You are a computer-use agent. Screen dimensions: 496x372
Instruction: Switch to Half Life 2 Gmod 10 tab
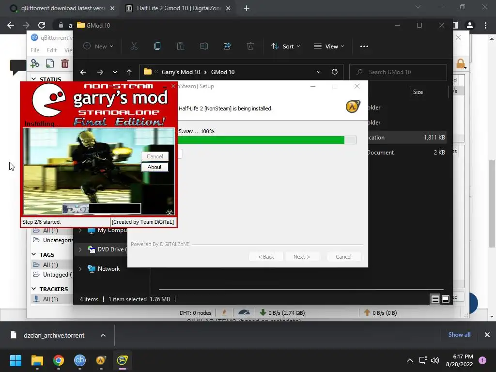click(x=179, y=8)
